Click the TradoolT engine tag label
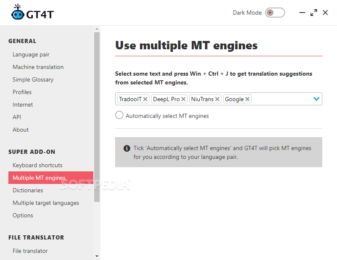The height and width of the screenshot is (260, 337). pos(130,99)
